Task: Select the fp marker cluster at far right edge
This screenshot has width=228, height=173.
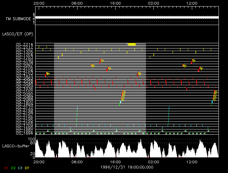Action: 215,96
